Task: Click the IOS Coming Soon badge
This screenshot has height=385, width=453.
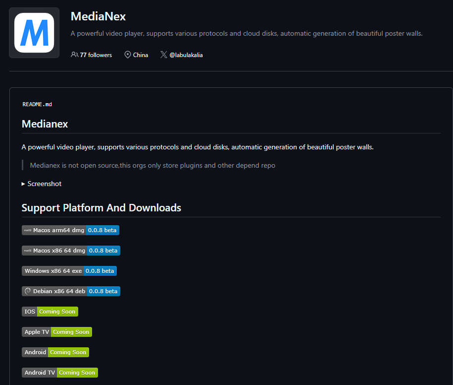Action: [50, 312]
